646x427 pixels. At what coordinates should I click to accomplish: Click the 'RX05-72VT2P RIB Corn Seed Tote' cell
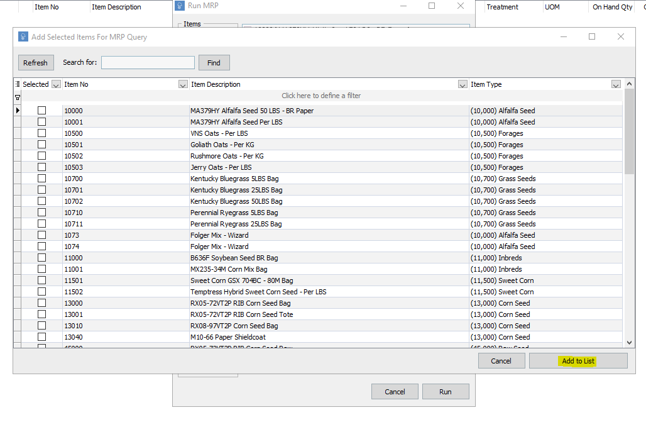(329, 314)
